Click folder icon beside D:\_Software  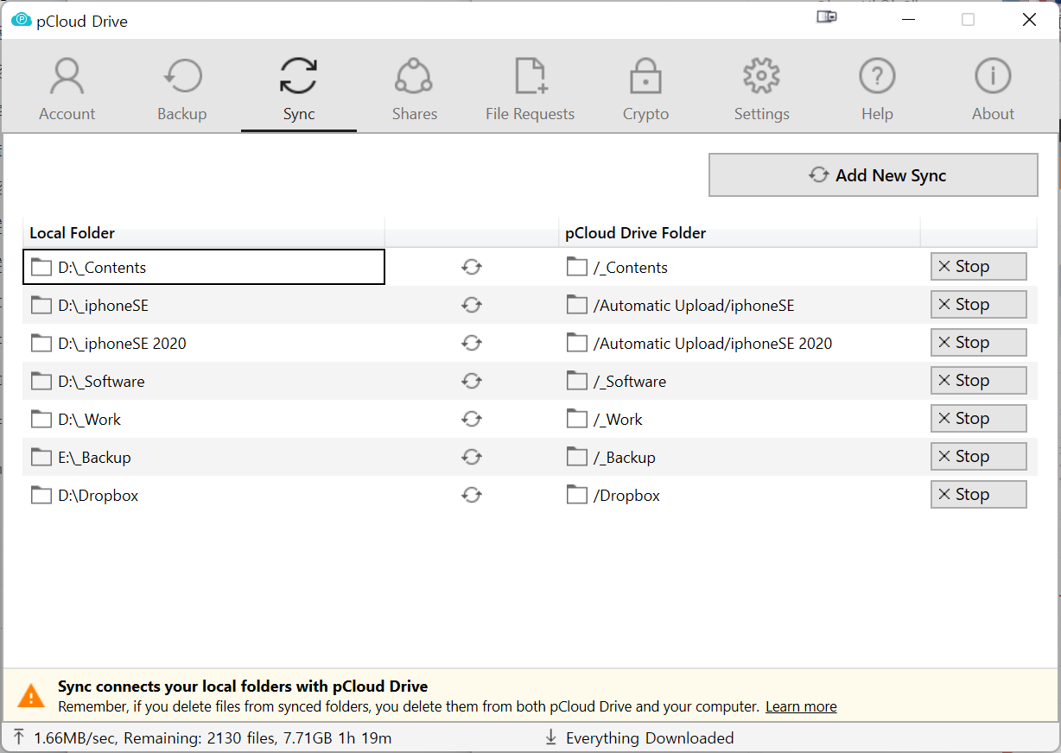41,381
